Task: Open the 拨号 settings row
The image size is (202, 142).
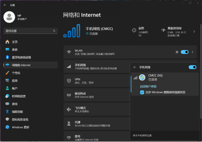Action: pos(97,137)
